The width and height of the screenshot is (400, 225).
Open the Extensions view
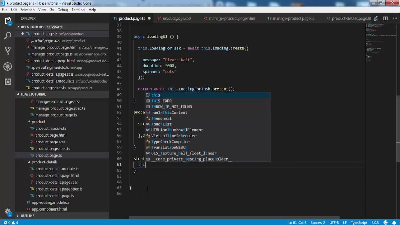click(8, 82)
